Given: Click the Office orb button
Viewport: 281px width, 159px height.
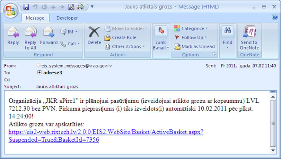Looking at the screenshot, I should [x=11, y=11].
